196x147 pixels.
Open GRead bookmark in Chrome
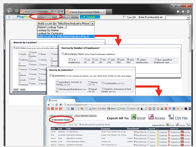point(111,108)
